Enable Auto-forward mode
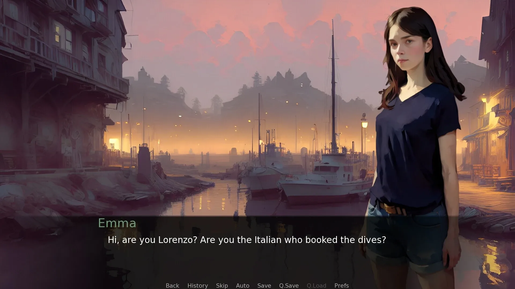Image resolution: width=515 pixels, height=289 pixels. [242, 286]
